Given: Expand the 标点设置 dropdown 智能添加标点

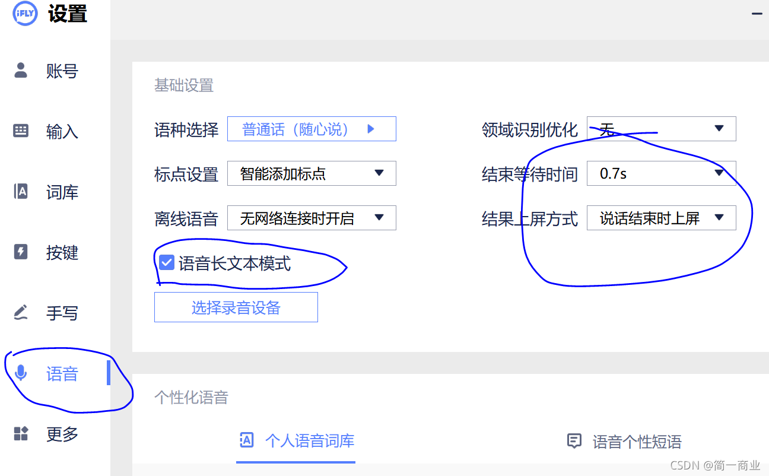Looking at the screenshot, I should click(x=312, y=173).
